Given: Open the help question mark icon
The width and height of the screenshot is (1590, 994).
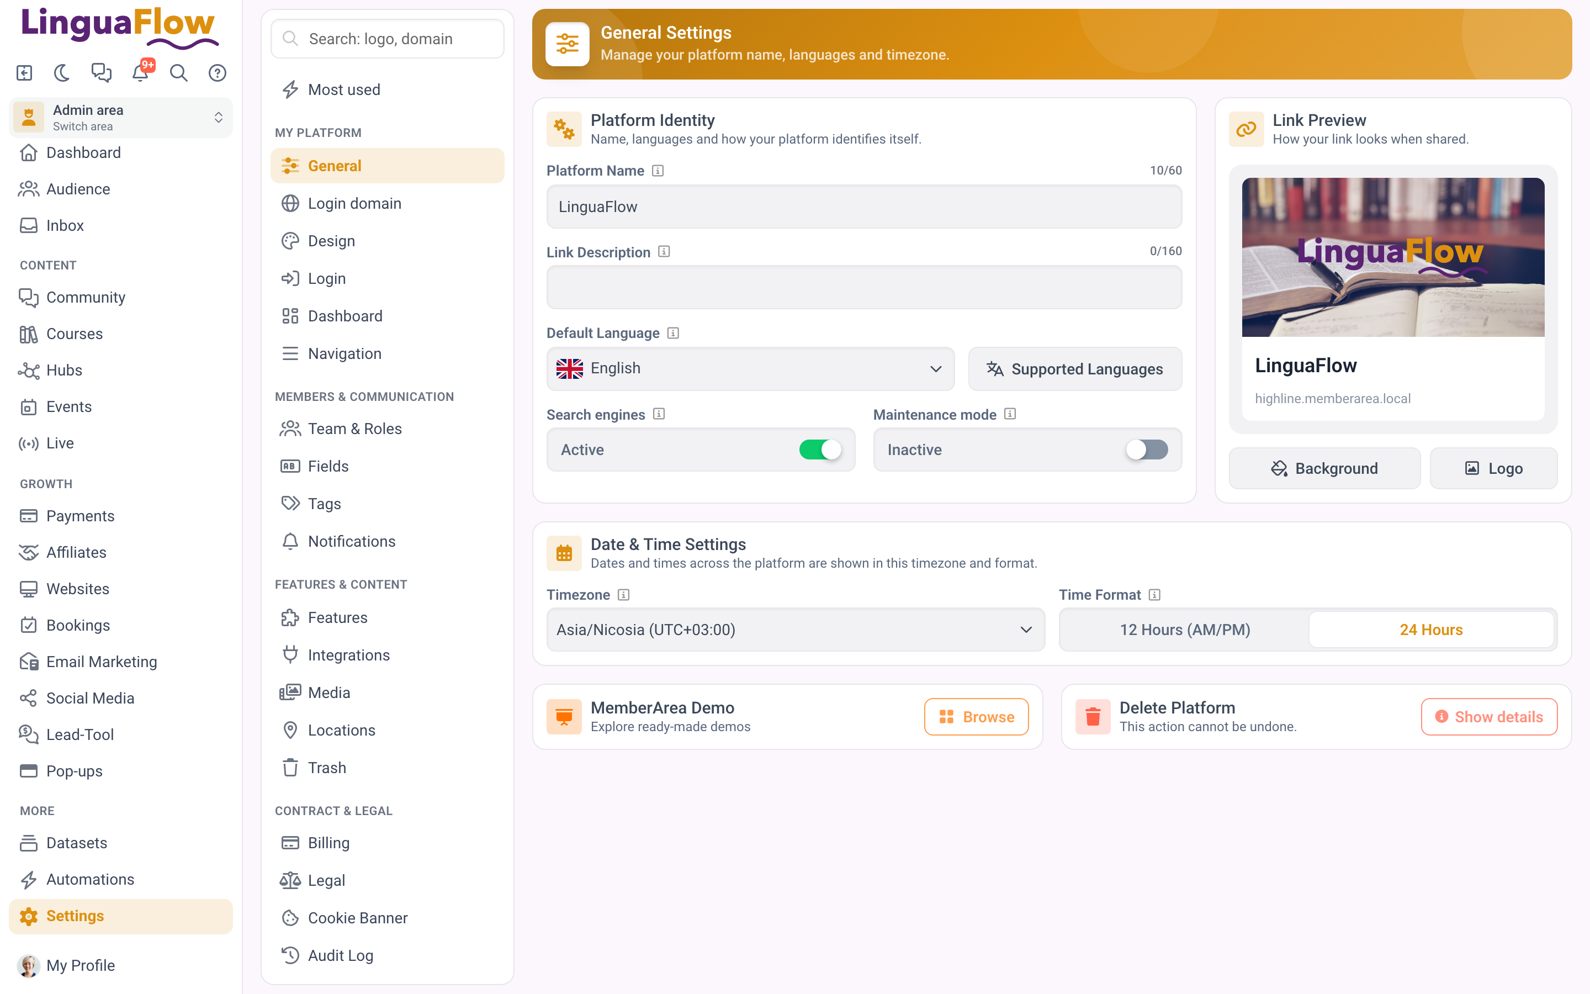Looking at the screenshot, I should pyautogui.click(x=218, y=73).
